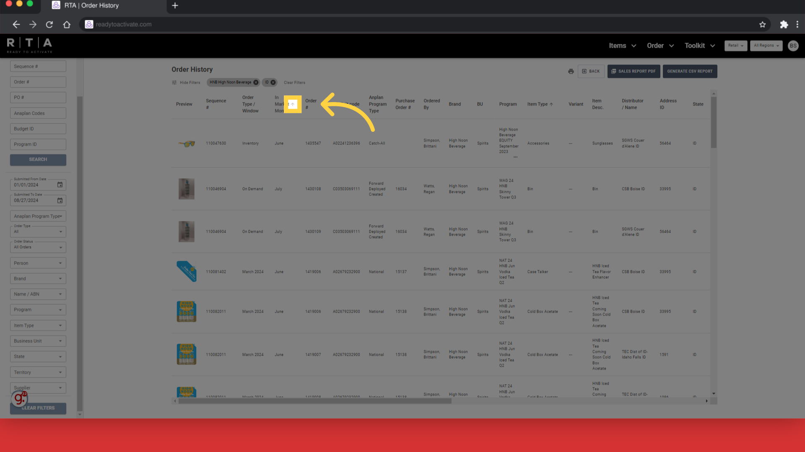Image resolution: width=805 pixels, height=452 pixels.
Task: Remove the ID filter chip
Action: 273,82
